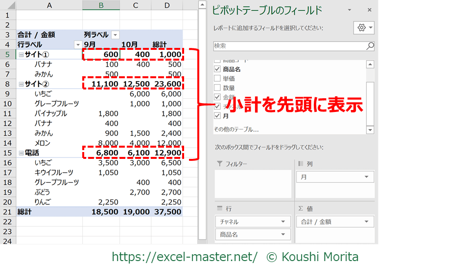Click the magnifier search icon
The height and width of the screenshot is (264, 470).
point(370,46)
